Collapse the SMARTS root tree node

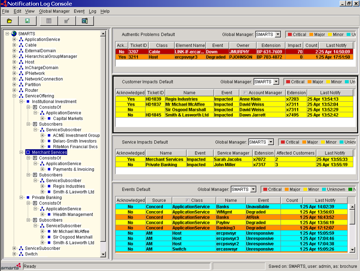tap(7, 34)
